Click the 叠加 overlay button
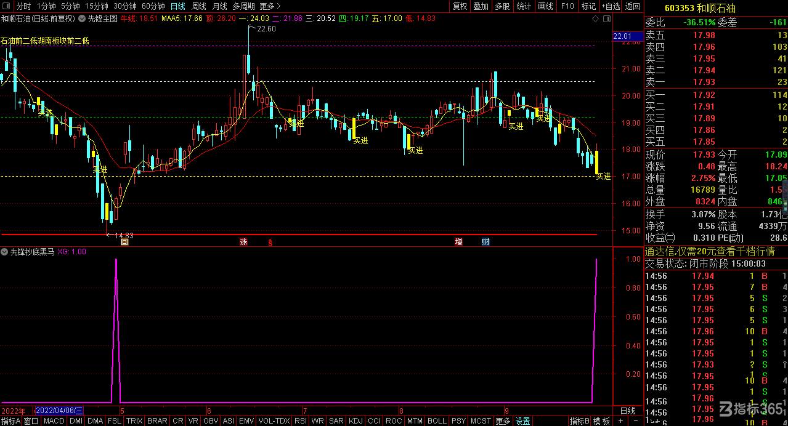Viewport: 788px width, 426px height. pyautogui.click(x=481, y=6)
